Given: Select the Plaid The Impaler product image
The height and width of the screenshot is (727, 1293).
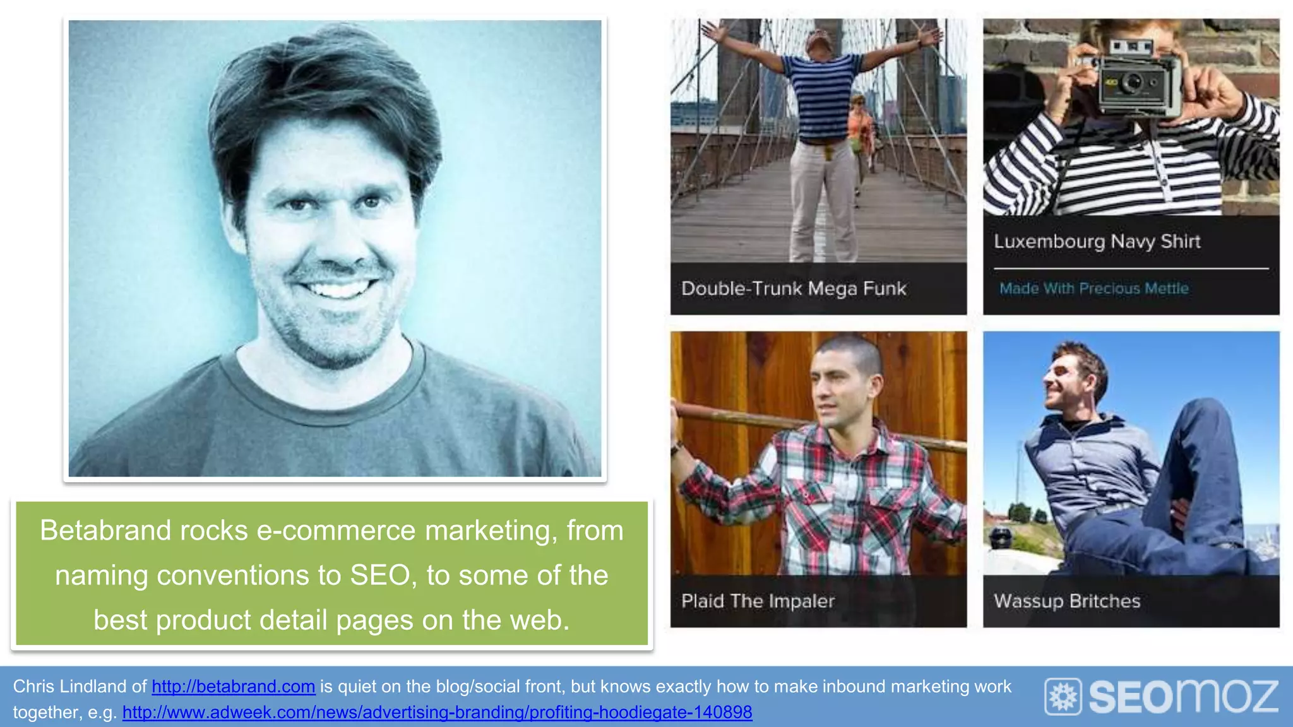Looking at the screenshot, I should (818, 453).
